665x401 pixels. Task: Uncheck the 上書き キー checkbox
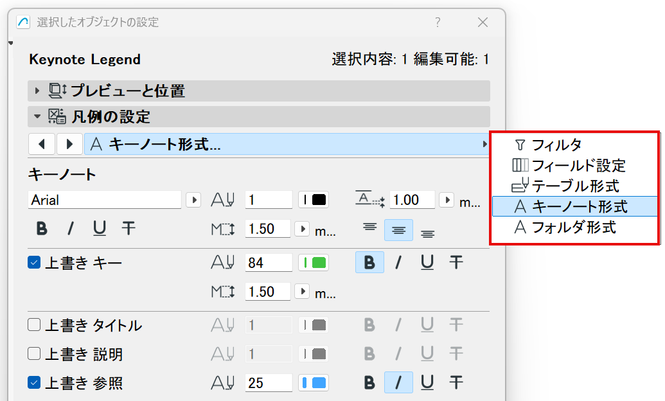(35, 262)
